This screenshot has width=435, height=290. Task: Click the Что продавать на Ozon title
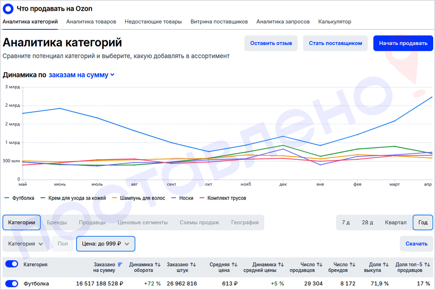point(54,8)
